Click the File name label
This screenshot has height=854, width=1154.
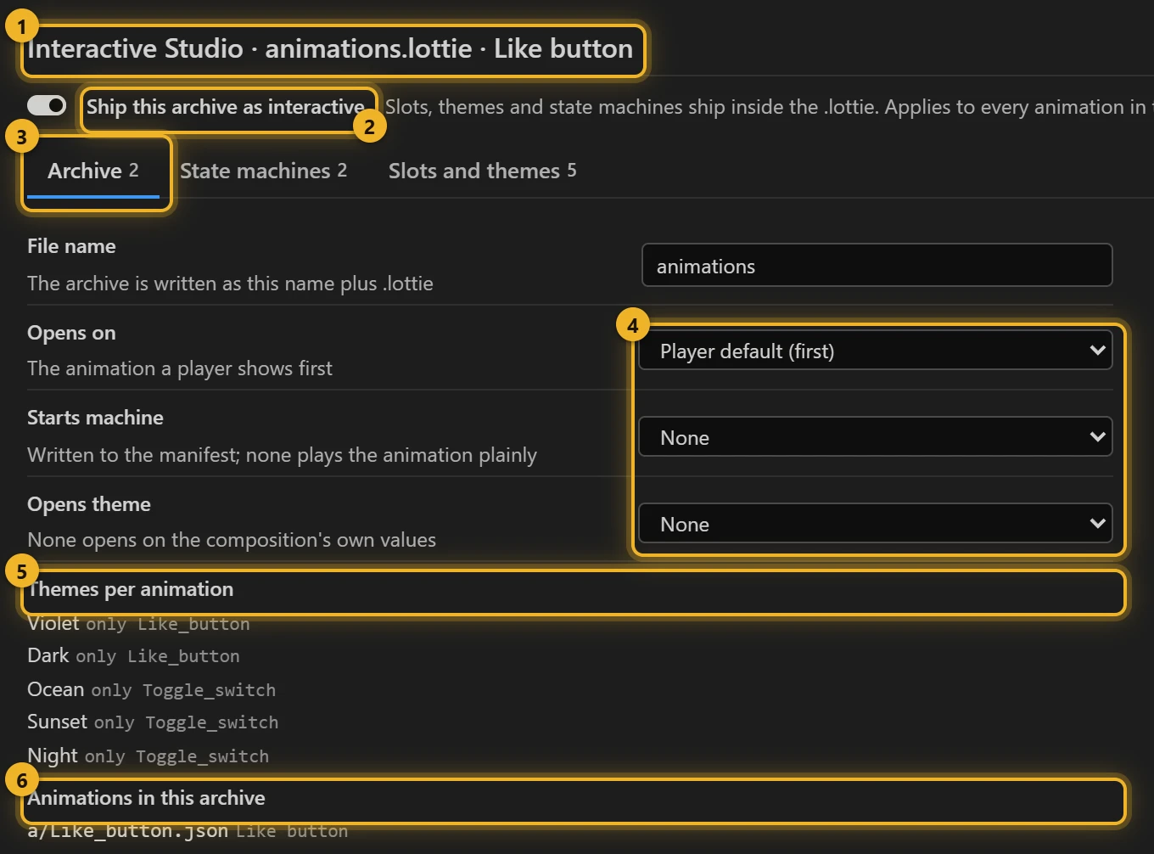click(71, 246)
